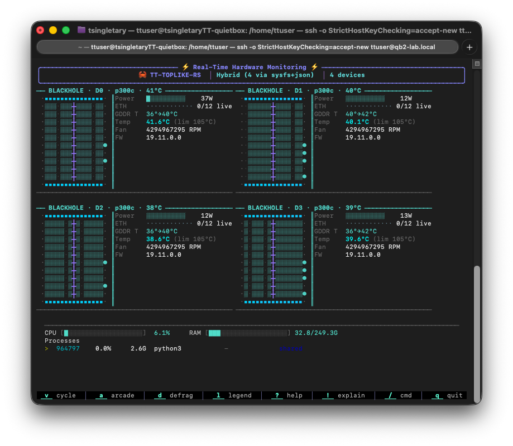Click the CPU usage bar
This screenshot has width=513, height=446.
[103, 333]
